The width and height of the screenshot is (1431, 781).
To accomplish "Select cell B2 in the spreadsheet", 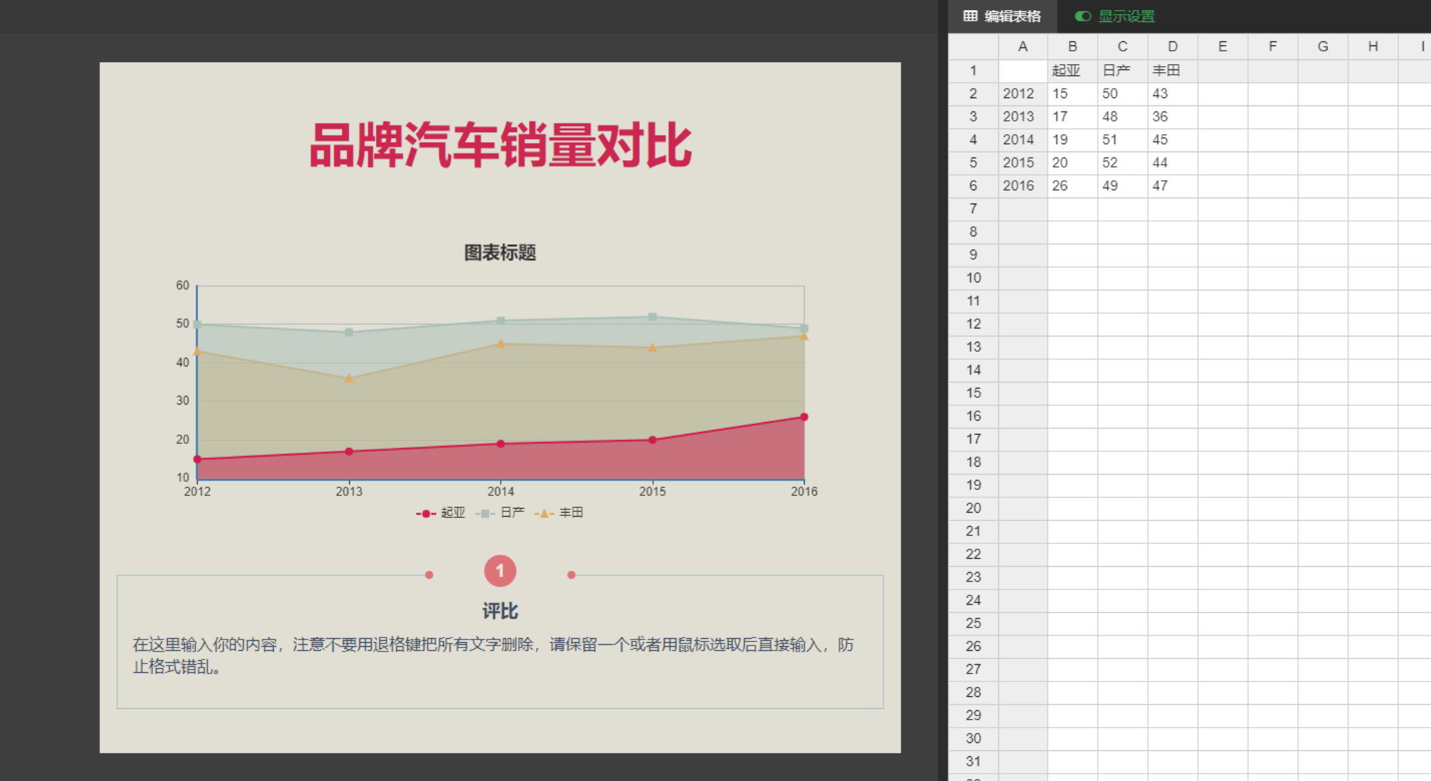I will (1070, 92).
